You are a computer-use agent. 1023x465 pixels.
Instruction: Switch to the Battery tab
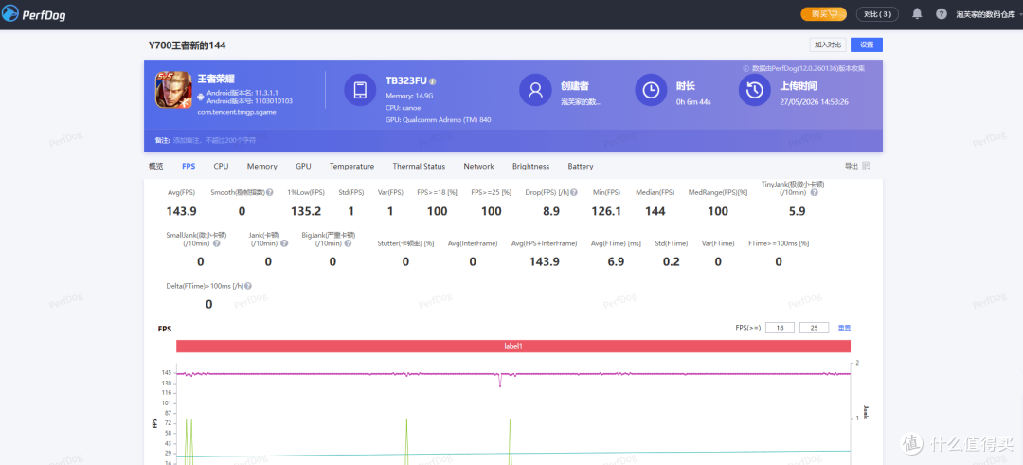pyautogui.click(x=581, y=167)
